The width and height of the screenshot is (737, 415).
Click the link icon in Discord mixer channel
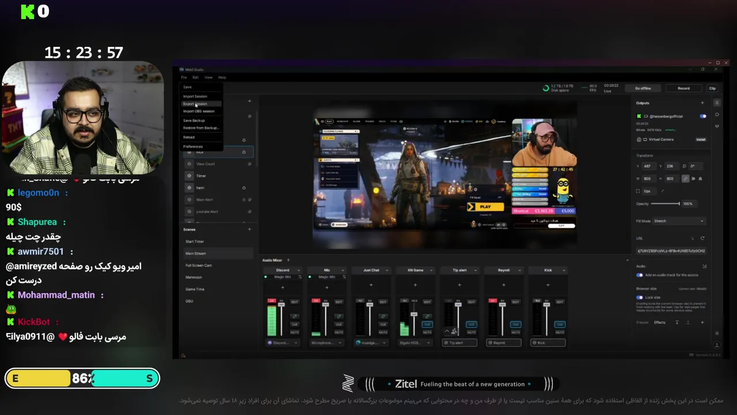point(294,316)
